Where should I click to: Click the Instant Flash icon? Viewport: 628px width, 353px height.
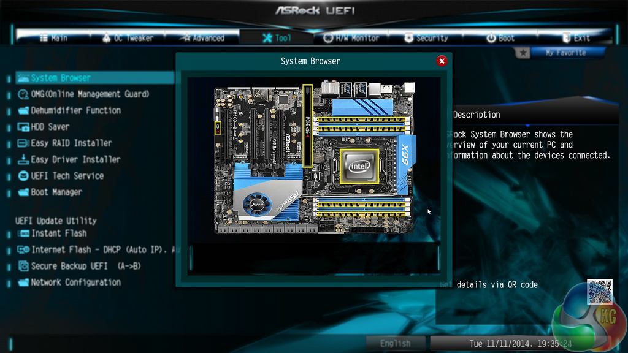24,233
